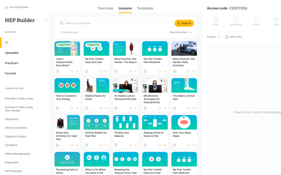This screenshot has height=175, width=281.
Task: Add 'Move Smarter, Not Harder: The Basics' with plus
Action: (x=135, y=71)
